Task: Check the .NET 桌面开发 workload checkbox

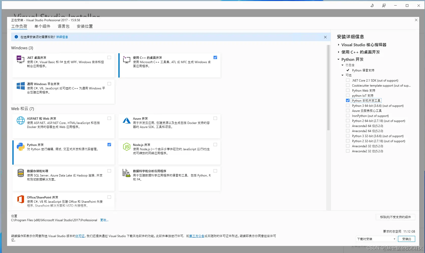Action: (x=109, y=58)
